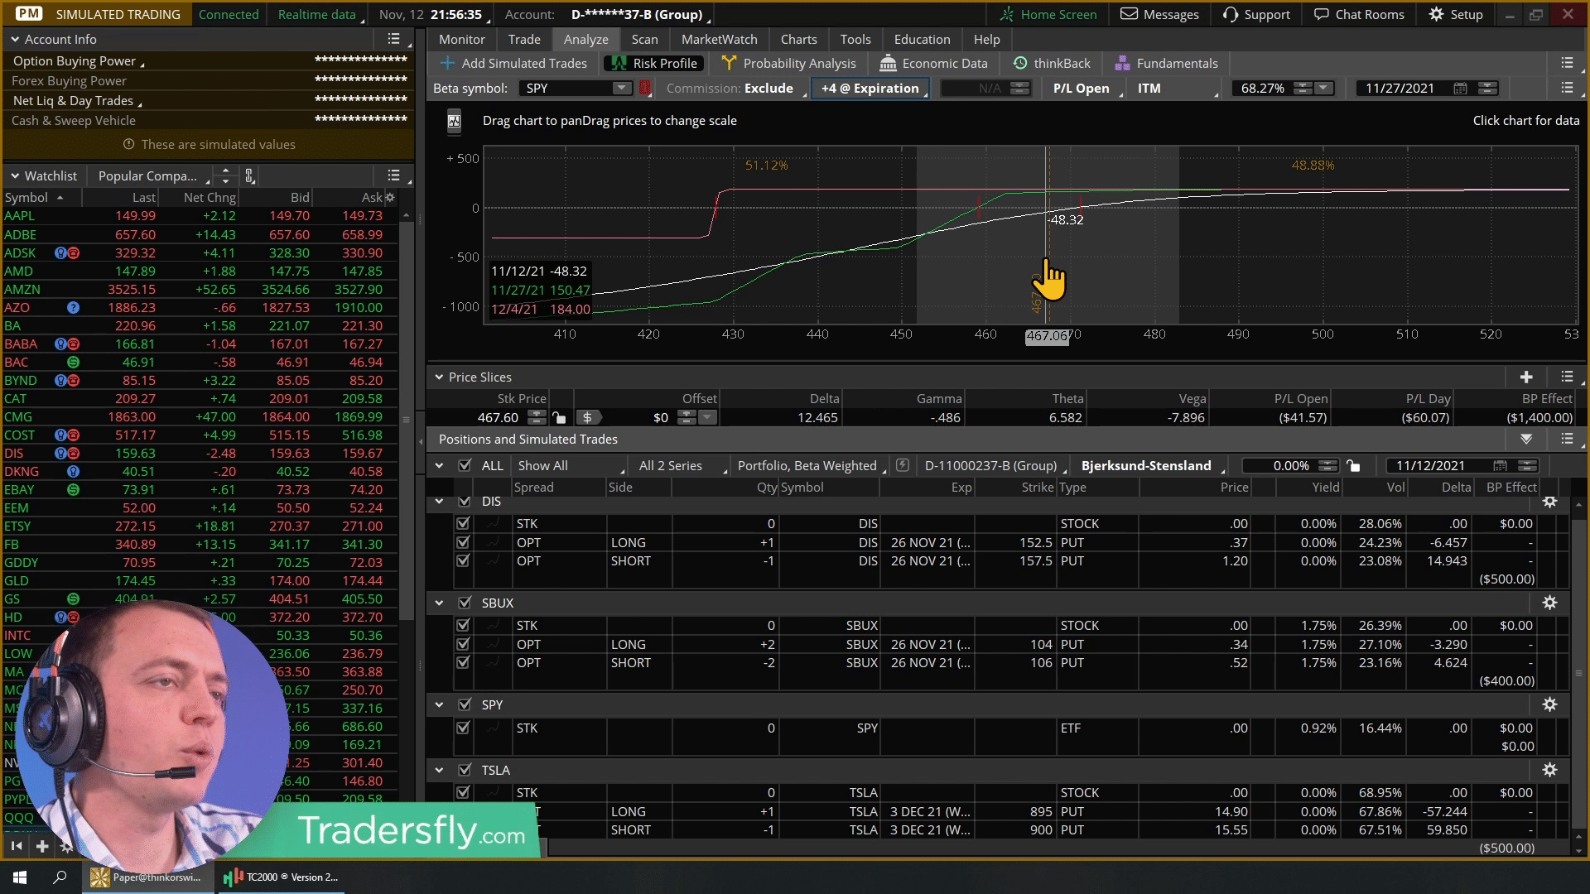This screenshot has width=1590, height=894.
Task: Open the MarketWatch tab
Action: (719, 39)
